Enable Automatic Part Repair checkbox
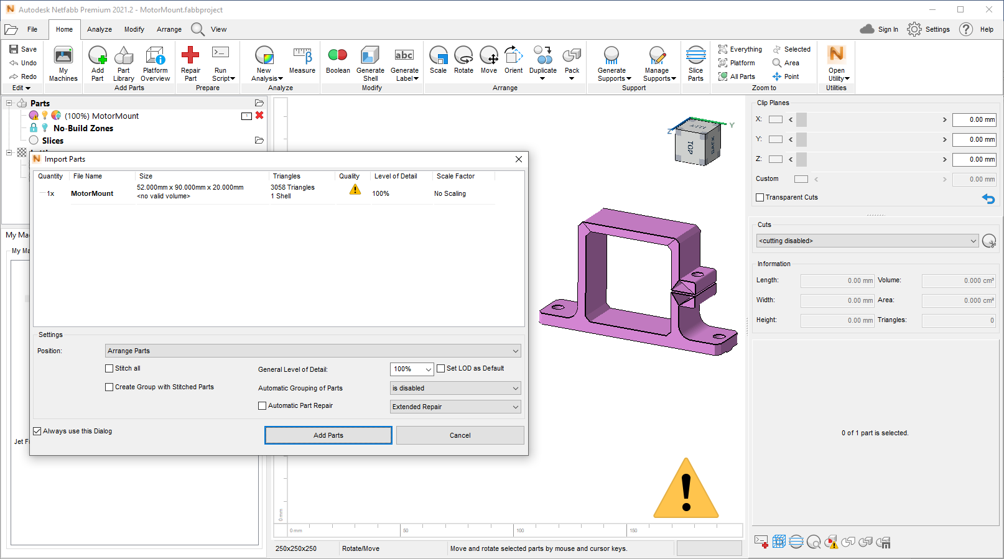Screen dimensions: 1004x559 coord(263,405)
